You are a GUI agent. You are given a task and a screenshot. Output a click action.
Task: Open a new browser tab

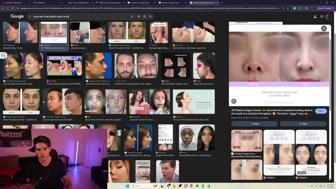(222, 3)
